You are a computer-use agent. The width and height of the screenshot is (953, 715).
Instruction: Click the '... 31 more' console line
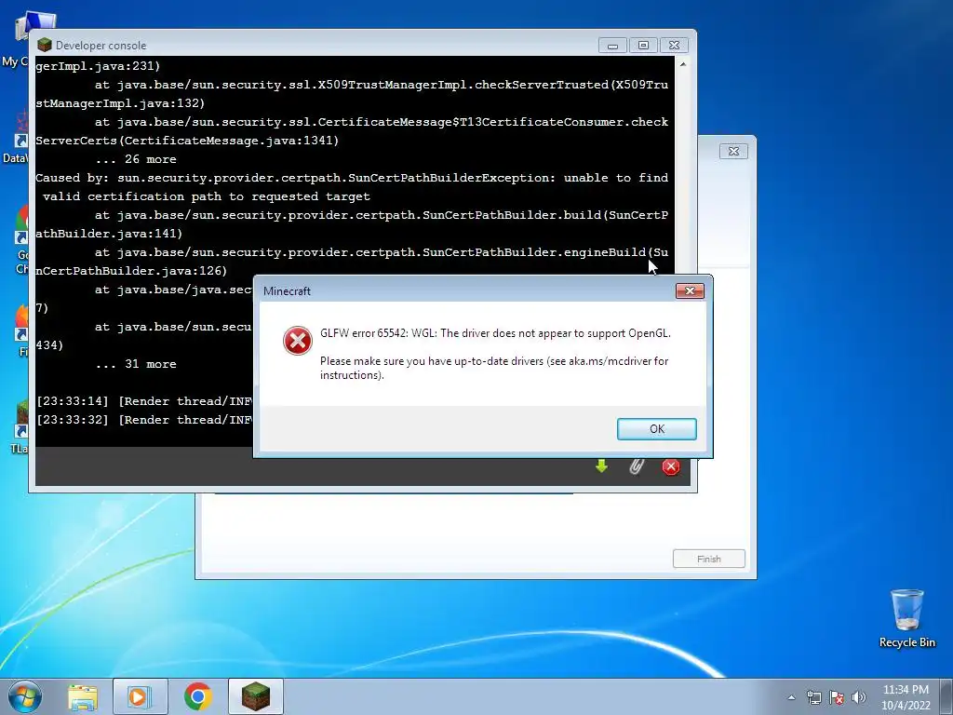pos(136,364)
